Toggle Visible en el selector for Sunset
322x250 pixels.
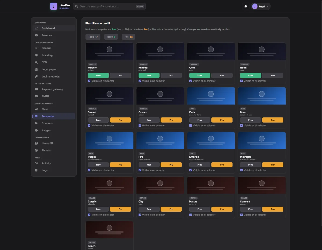pos(89,126)
